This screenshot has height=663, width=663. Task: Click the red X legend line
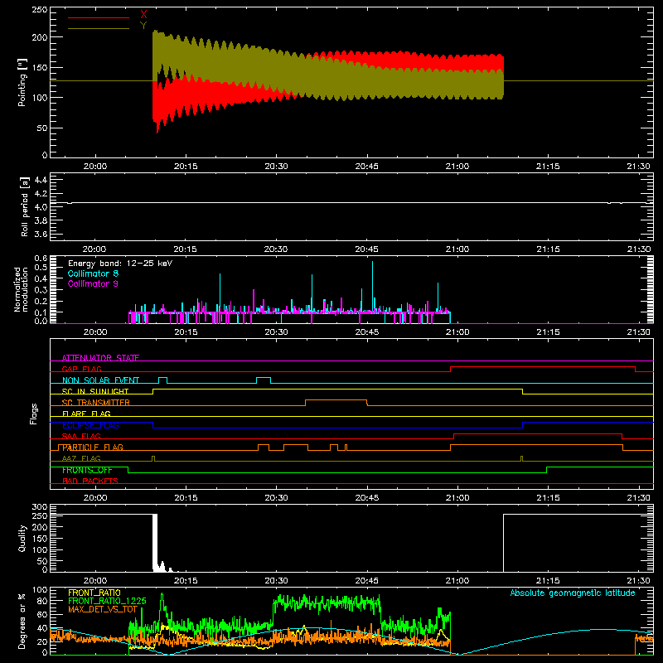click(99, 17)
